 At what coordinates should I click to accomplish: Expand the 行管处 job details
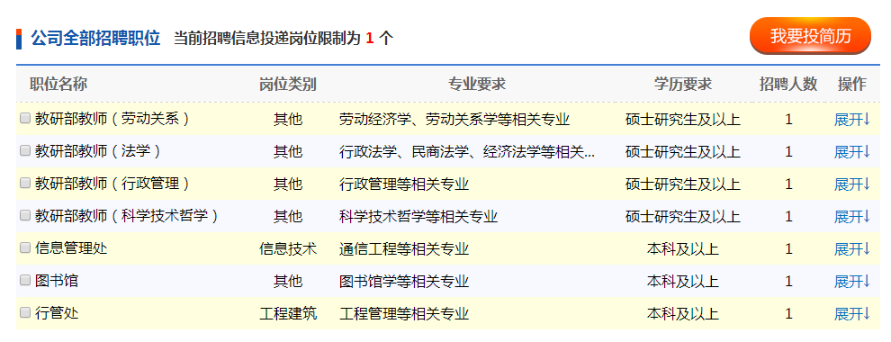click(851, 313)
